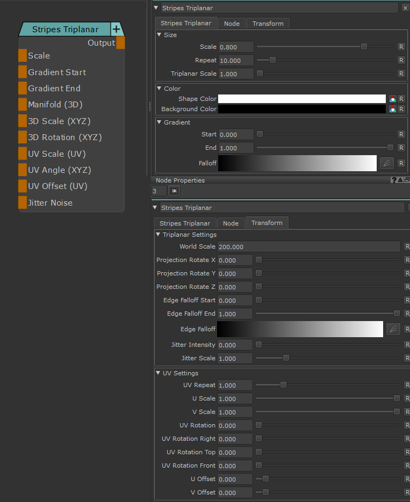This screenshot has width=410, height=502.
Task: Click the Jitter Scale slider handle
Action: 286,358
